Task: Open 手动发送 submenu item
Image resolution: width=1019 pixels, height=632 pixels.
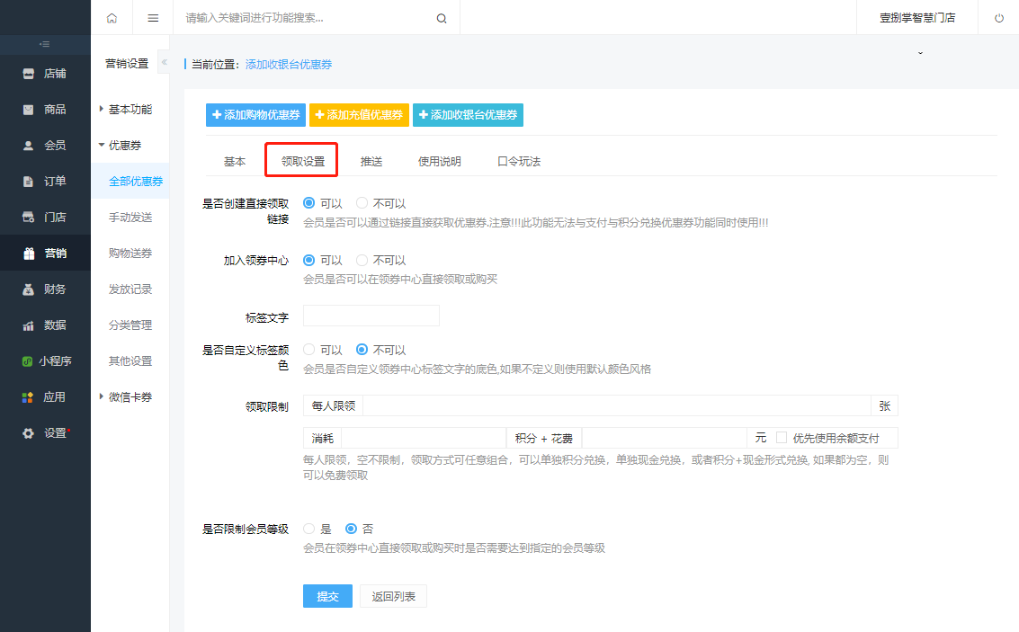Action: click(x=130, y=217)
